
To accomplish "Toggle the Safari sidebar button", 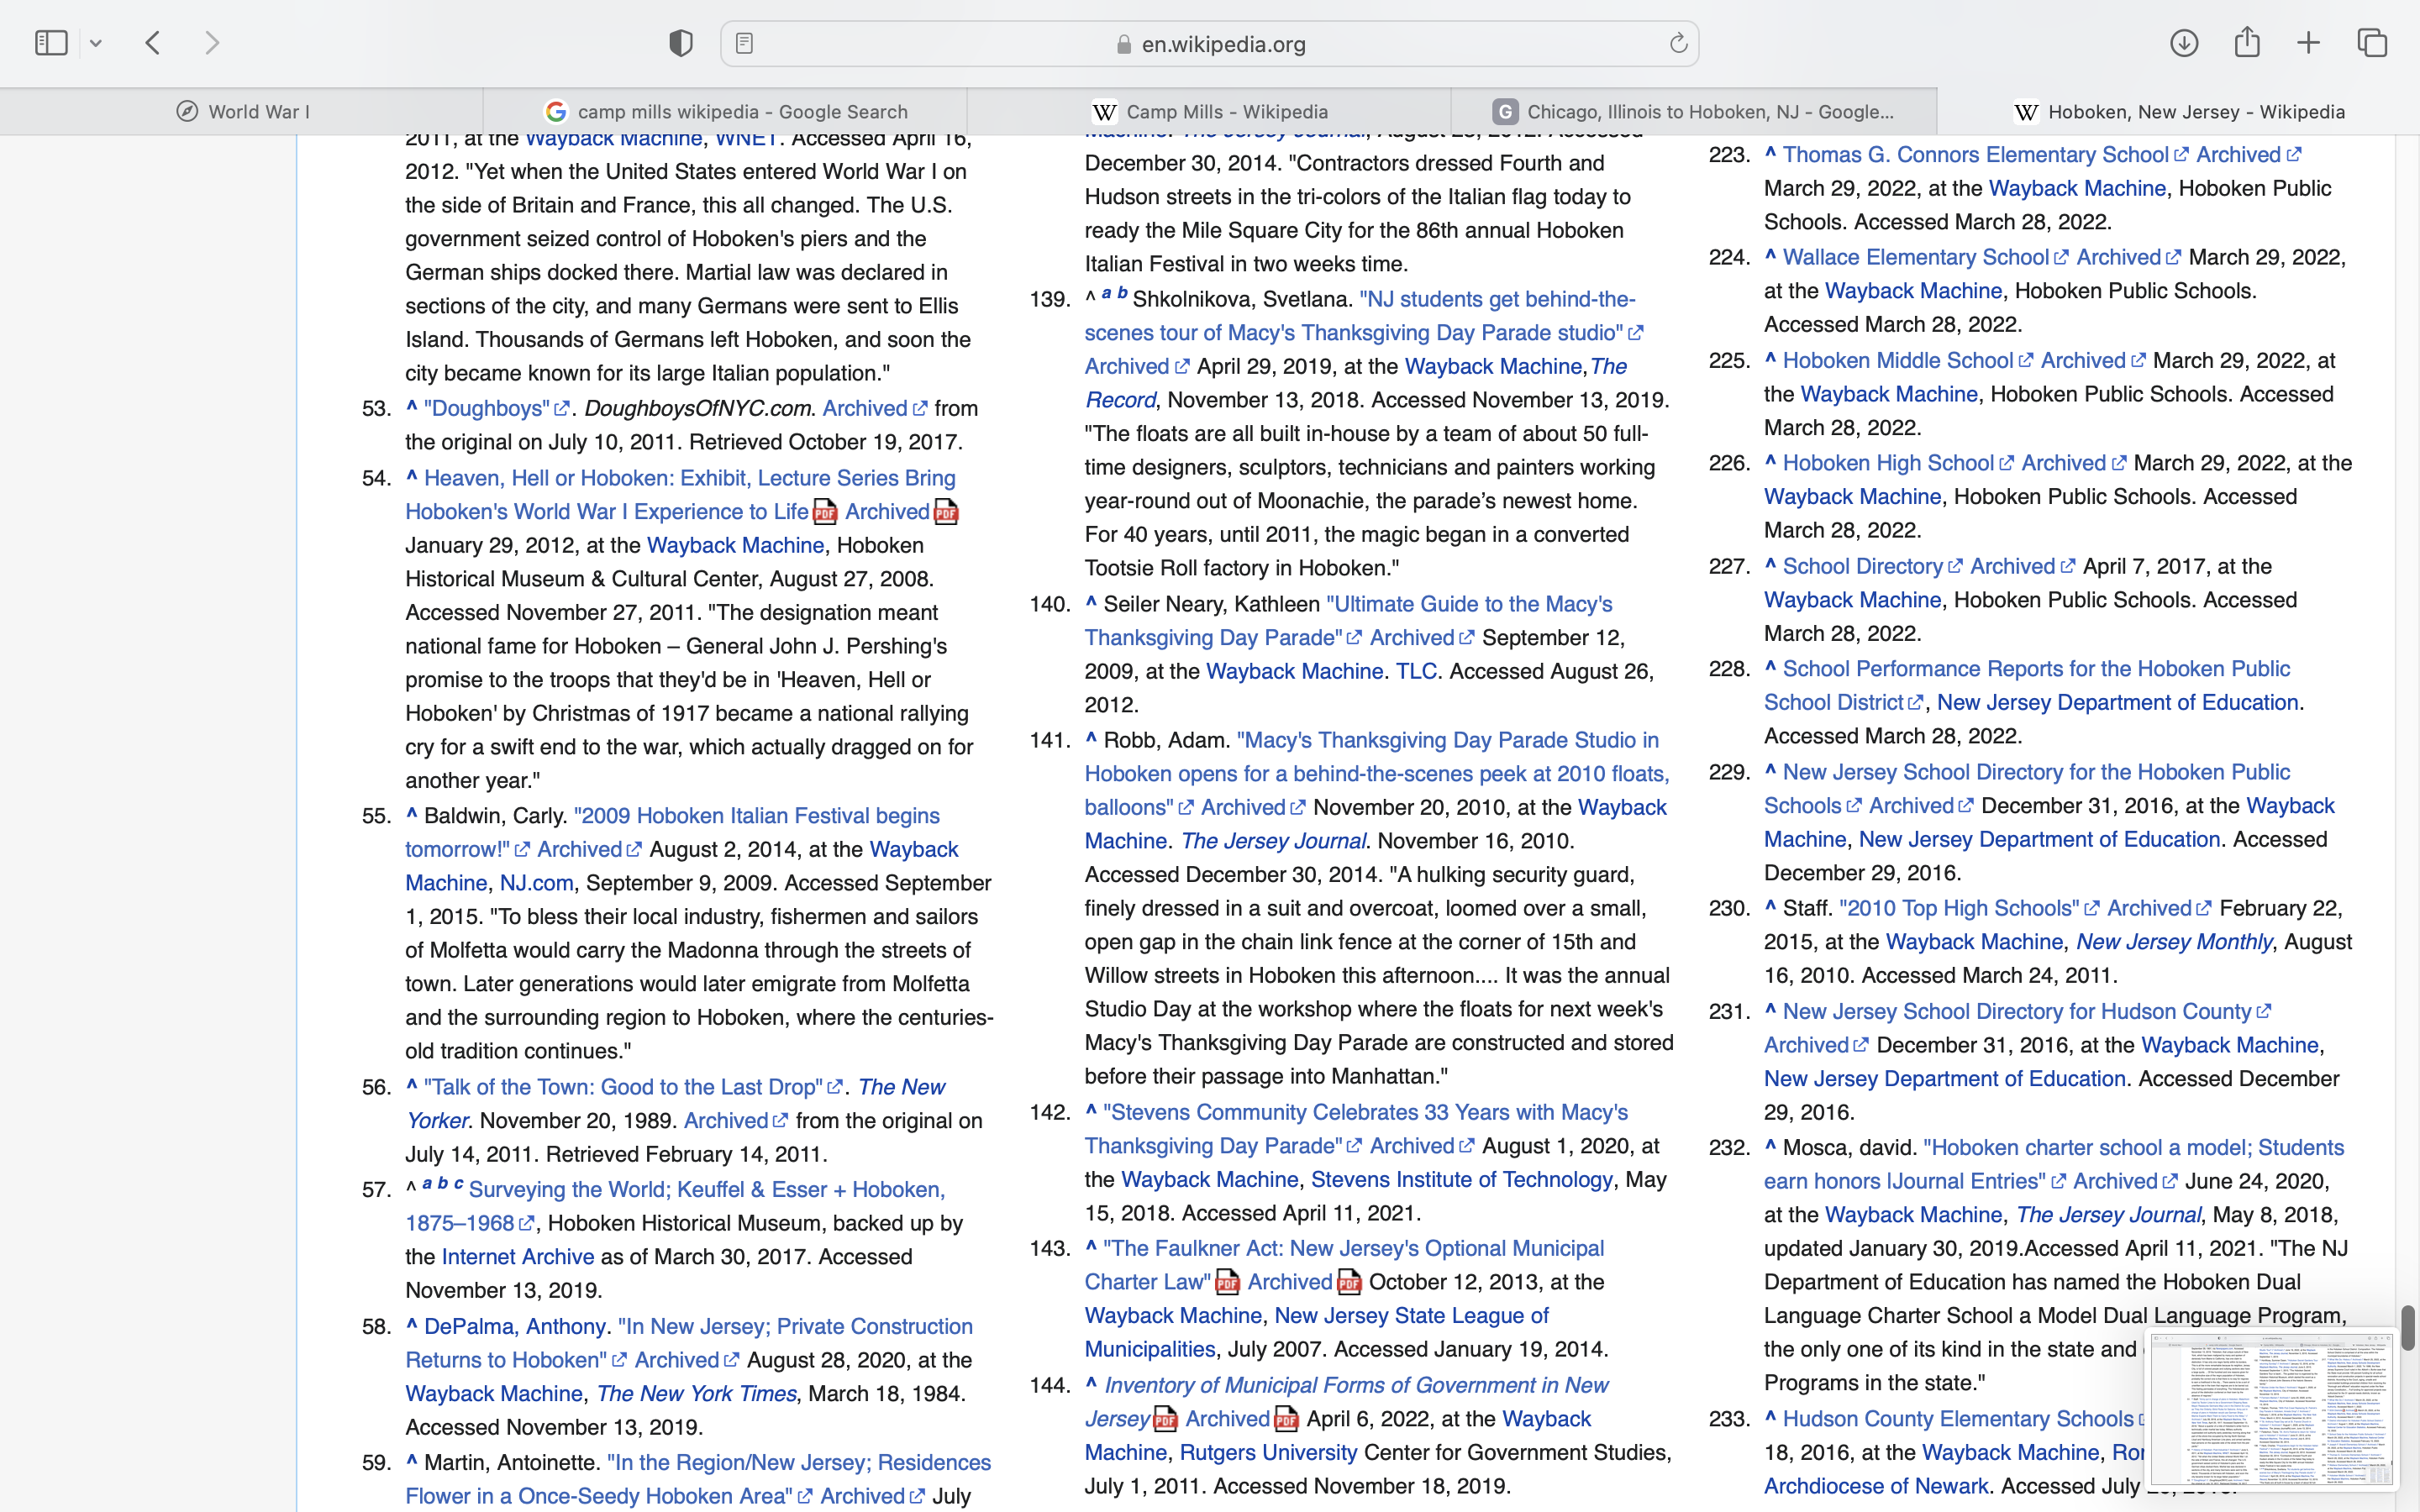I will [51, 43].
